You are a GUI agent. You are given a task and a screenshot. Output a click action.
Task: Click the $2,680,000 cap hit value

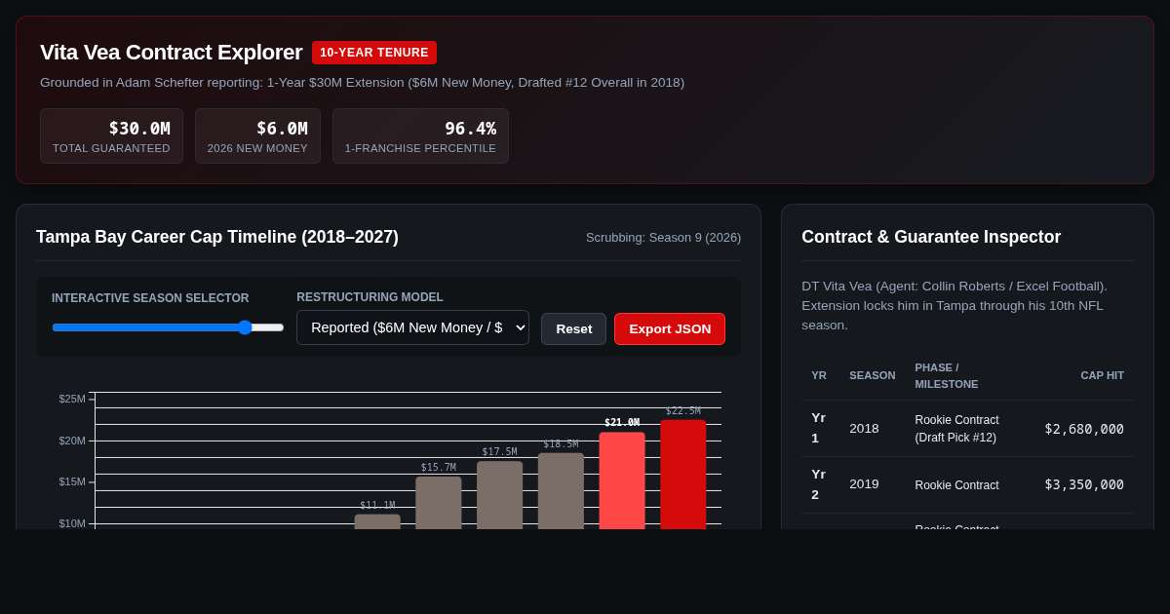[x=1084, y=429]
